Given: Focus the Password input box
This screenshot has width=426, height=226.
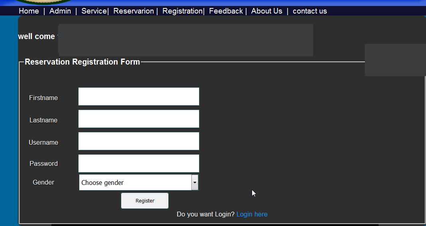Looking at the screenshot, I should pyautogui.click(x=138, y=163).
